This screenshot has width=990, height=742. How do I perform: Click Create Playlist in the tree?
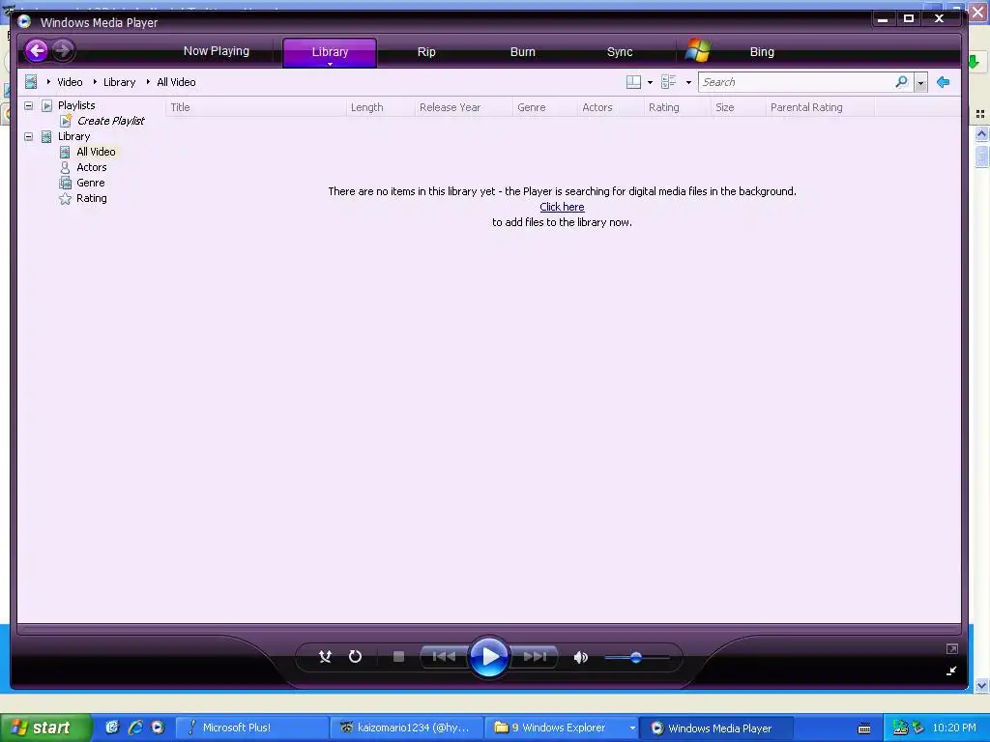[x=110, y=121]
